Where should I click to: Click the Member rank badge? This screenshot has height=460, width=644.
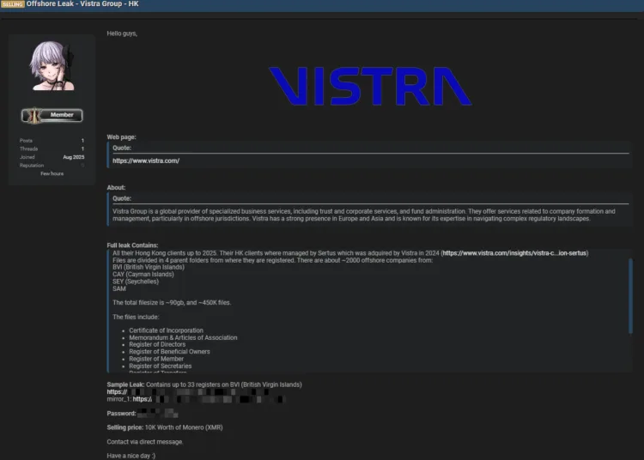tap(52, 115)
